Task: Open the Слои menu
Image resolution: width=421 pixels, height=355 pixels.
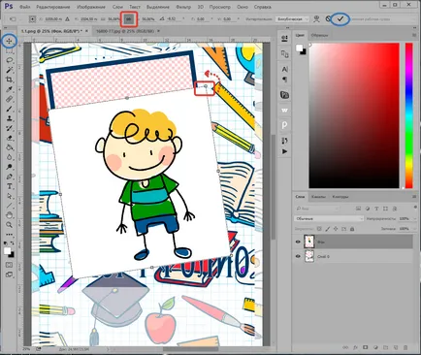Action: (117, 7)
